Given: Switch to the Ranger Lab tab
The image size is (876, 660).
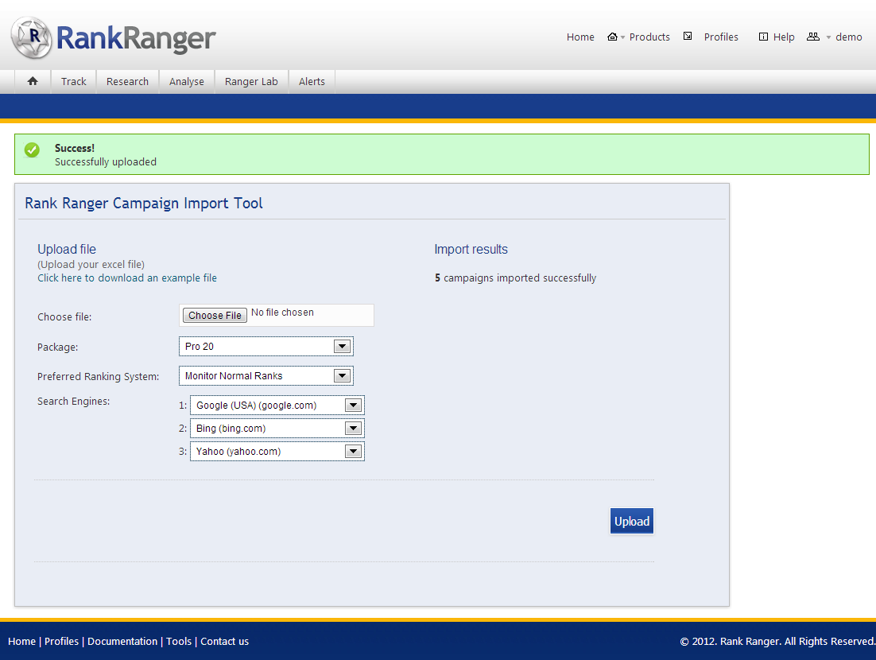Looking at the screenshot, I should [251, 81].
